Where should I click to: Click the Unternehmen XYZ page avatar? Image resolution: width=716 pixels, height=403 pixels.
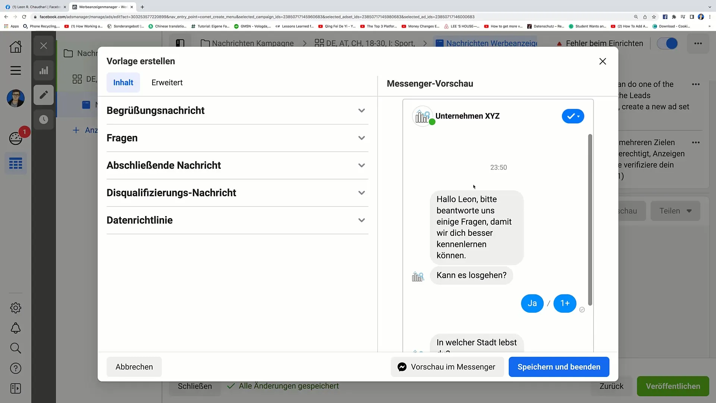coord(422,116)
